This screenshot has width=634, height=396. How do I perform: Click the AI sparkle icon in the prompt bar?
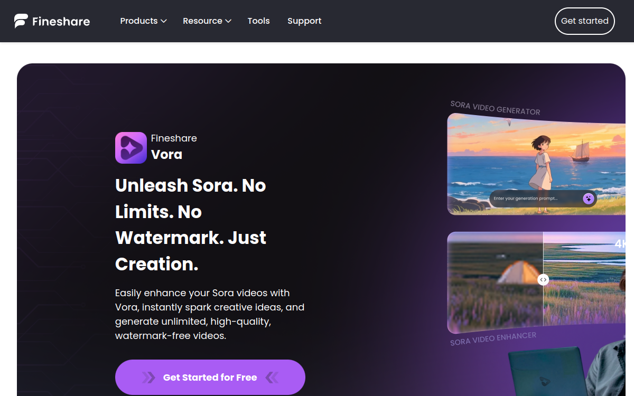(x=588, y=199)
